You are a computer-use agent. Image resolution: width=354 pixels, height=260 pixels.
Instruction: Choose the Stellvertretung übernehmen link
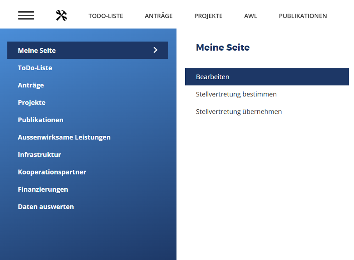(239, 112)
